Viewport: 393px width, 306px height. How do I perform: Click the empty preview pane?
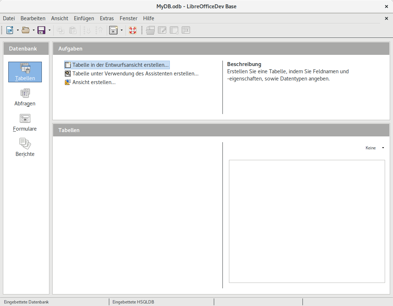click(307, 222)
